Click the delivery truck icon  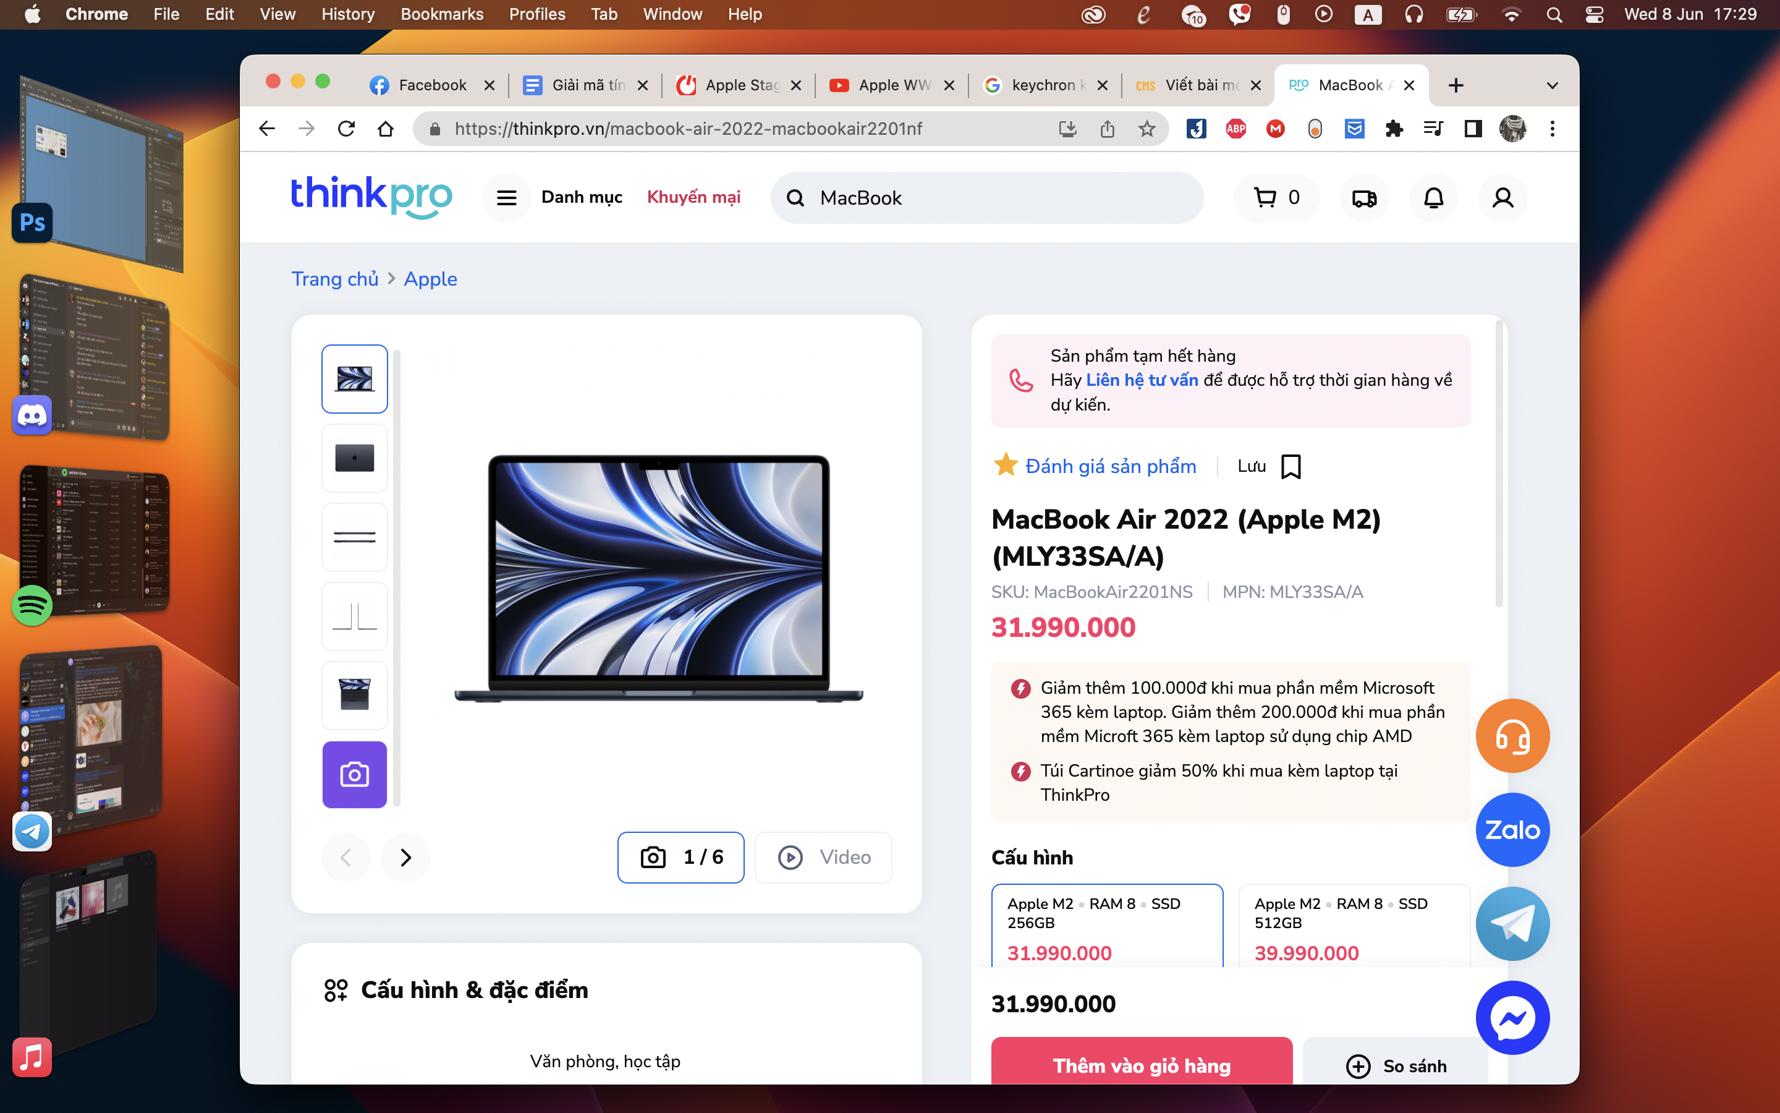click(1365, 198)
